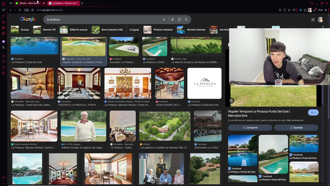Screen dimensions: 330x186
Task: Click the Compartir button
Action: coord(250,128)
